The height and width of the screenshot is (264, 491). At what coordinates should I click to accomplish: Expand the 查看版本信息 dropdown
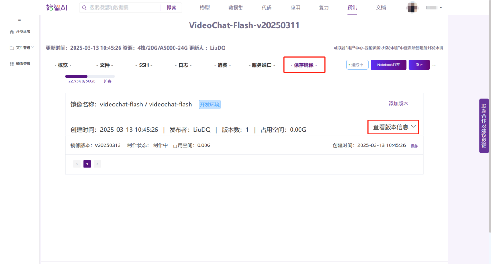(x=393, y=127)
